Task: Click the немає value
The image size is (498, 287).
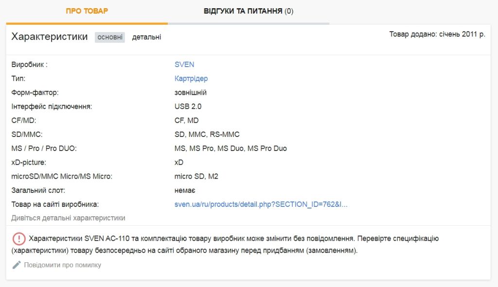Action: pos(185,190)
